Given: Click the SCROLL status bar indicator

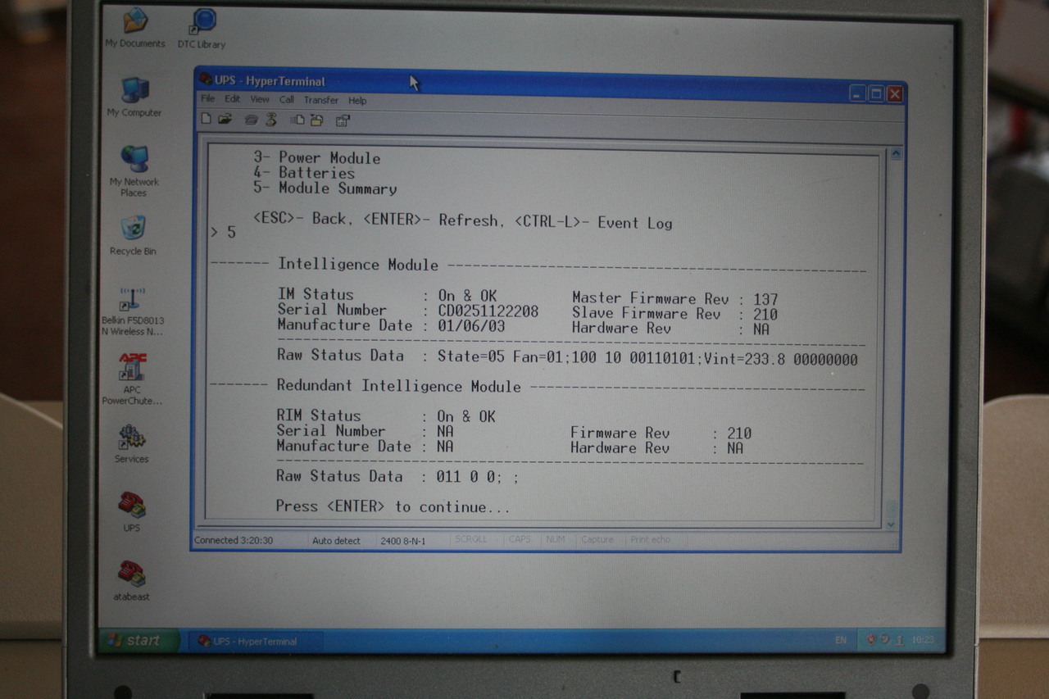Looking at the screenshot, I should coord(471,539).
